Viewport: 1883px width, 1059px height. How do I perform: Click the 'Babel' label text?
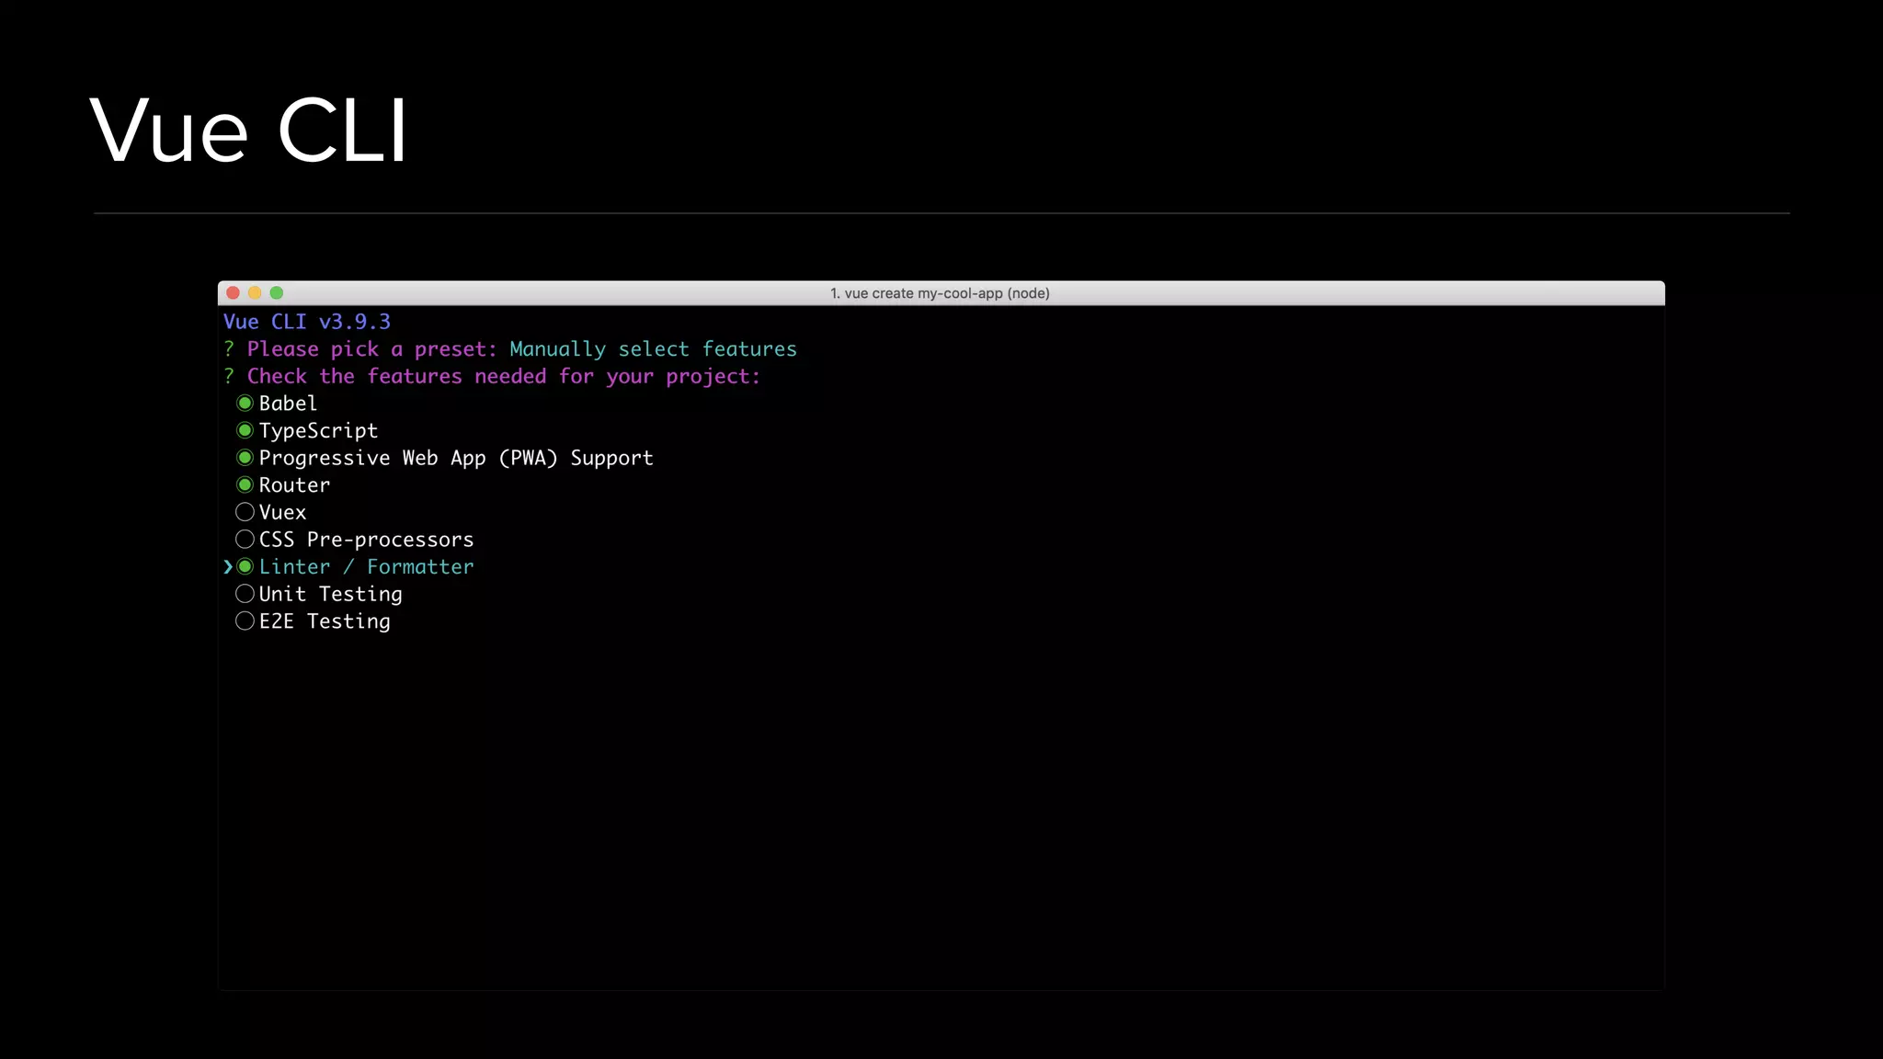tap(288, 404)
